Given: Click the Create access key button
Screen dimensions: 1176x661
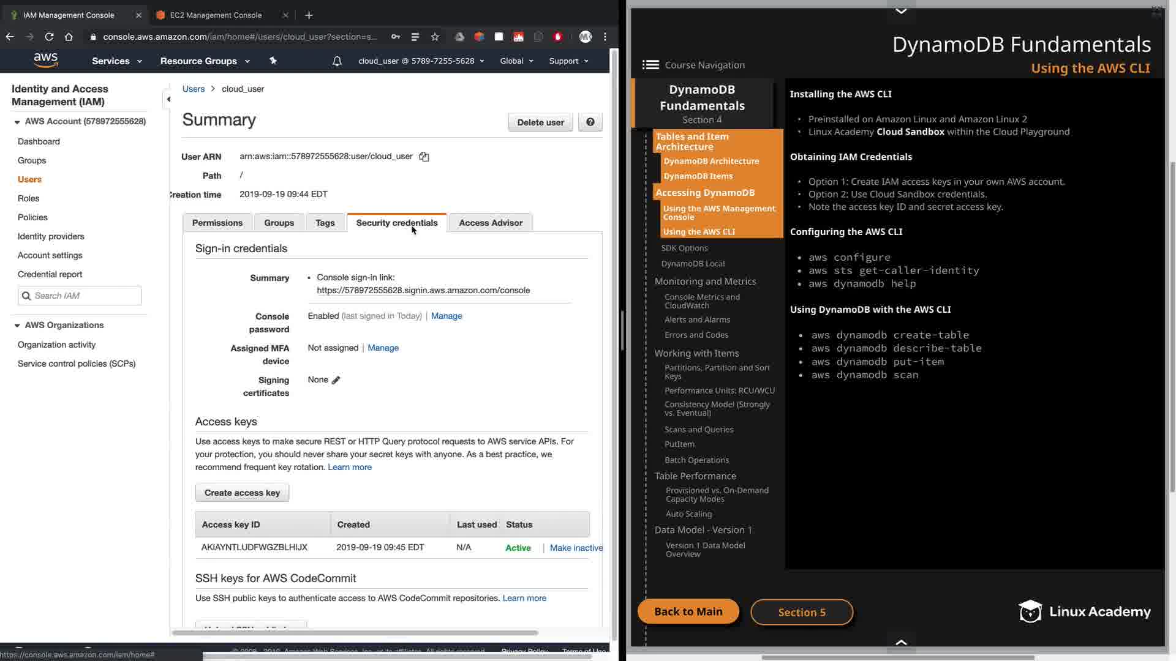Looking at the screenshot, I should point(242,493).
